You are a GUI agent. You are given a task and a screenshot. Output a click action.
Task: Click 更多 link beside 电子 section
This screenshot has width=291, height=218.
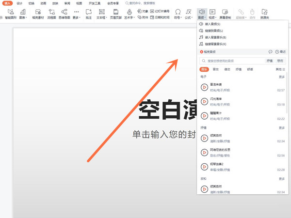click(x=282, y=77)
